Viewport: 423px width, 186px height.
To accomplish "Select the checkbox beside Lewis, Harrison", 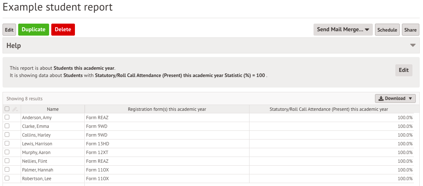I will tap(7, 143).
